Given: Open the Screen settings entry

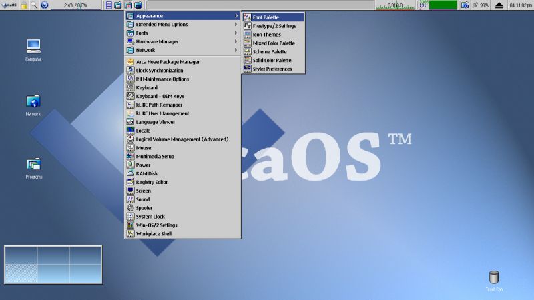Looking at the screenshot, I should 182,191.
